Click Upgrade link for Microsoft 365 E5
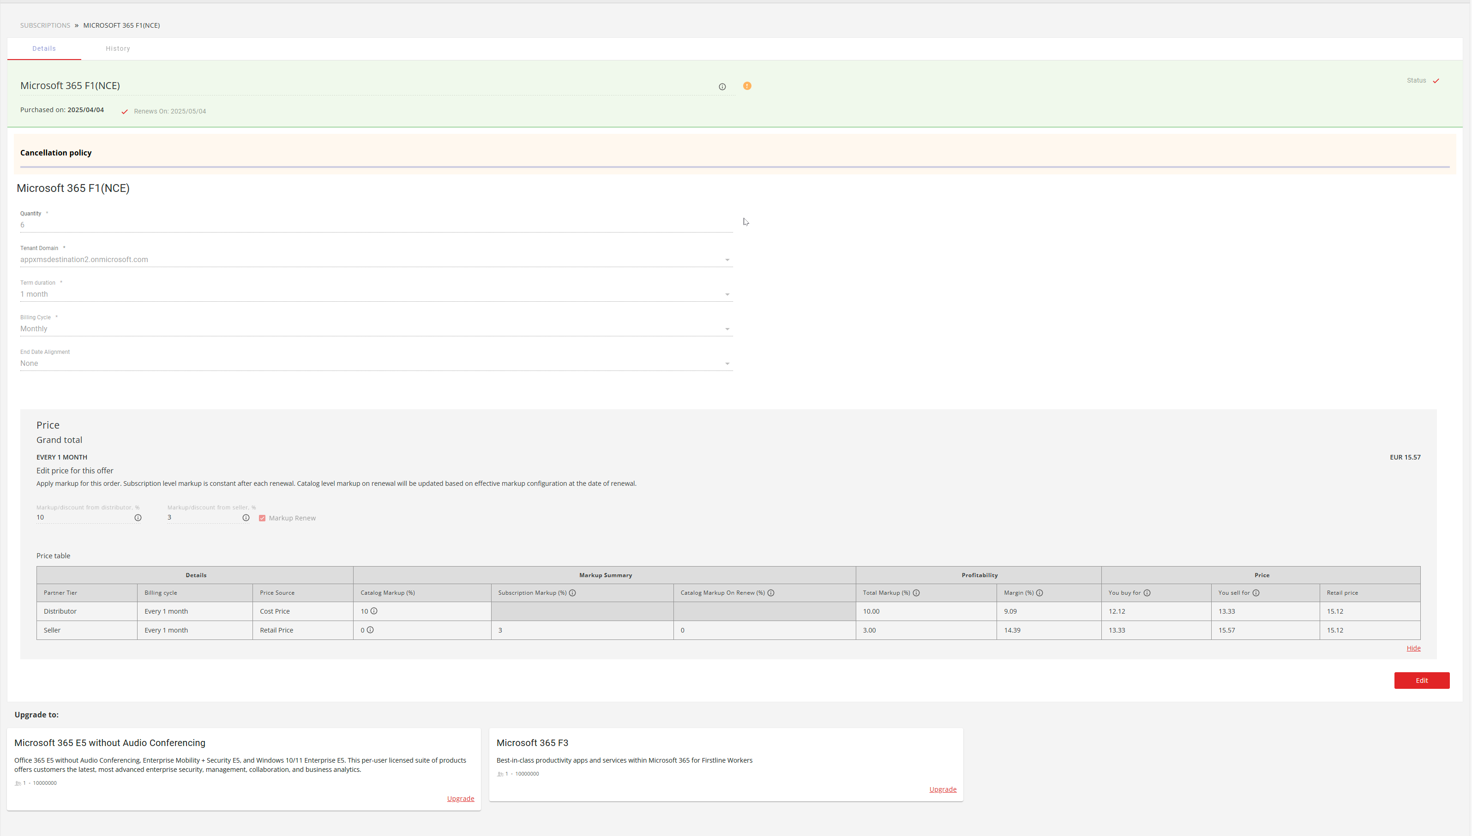Screen dimensions: 1472x836 pyautogui.click(x=461, y=799)
